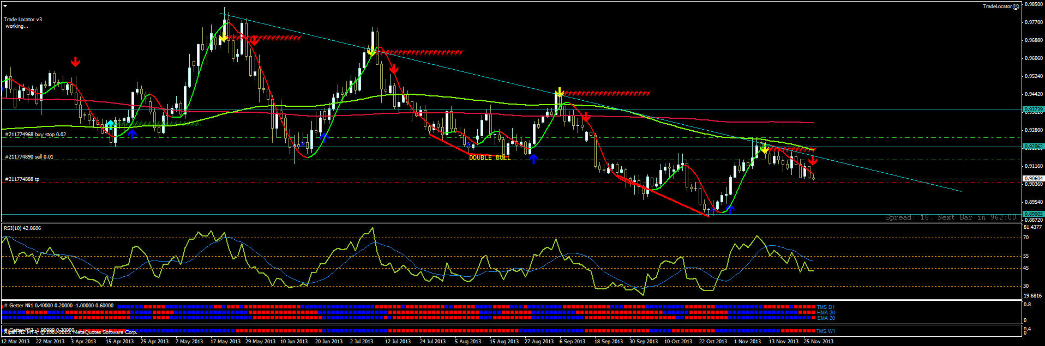Click the 10 Oct 2013 date on the time axis
Viewport: 1045px width, 346px height.
click(x=678, y=342)
